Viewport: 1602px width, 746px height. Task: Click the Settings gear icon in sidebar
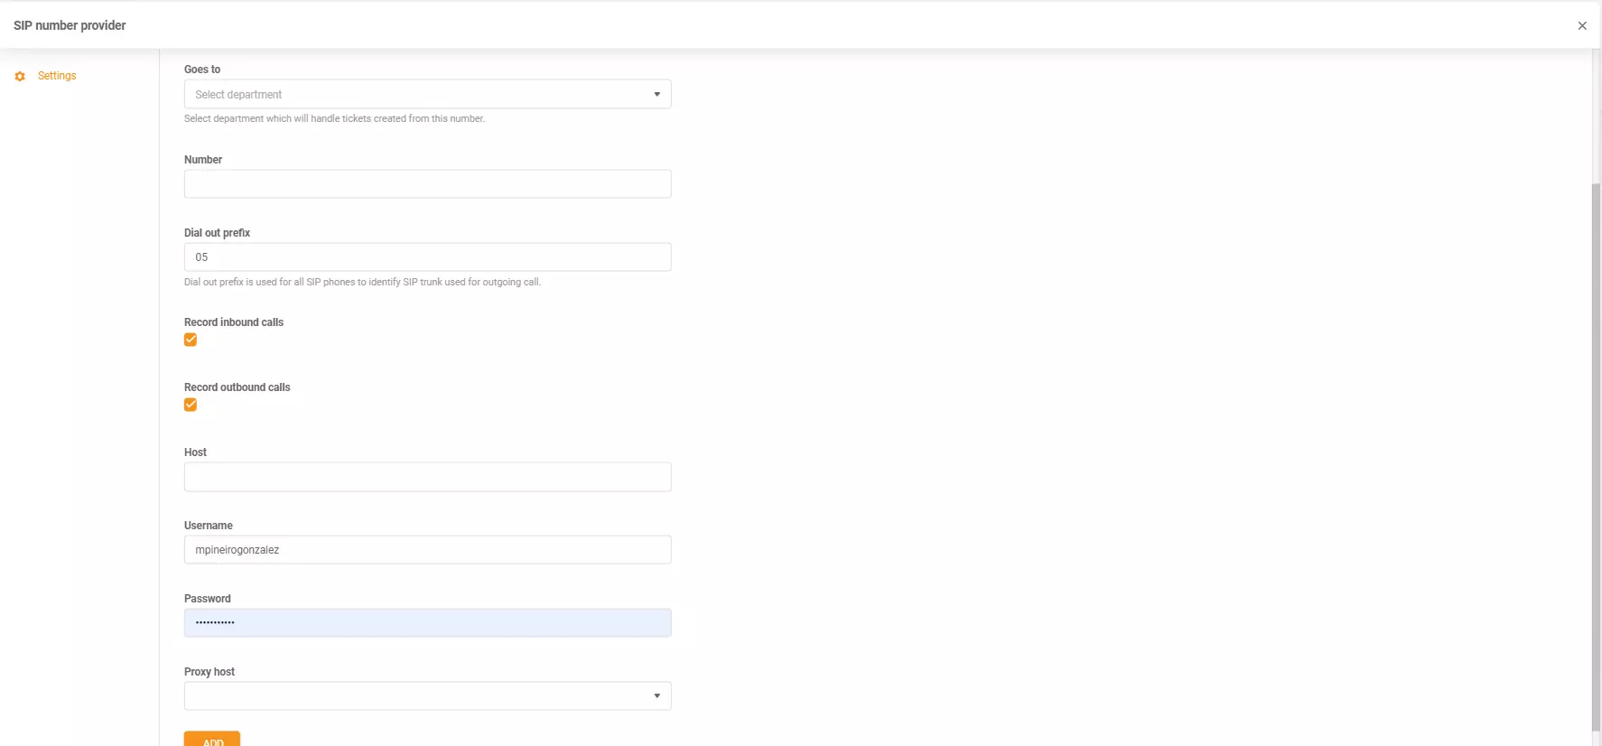(x=20, y=77)
